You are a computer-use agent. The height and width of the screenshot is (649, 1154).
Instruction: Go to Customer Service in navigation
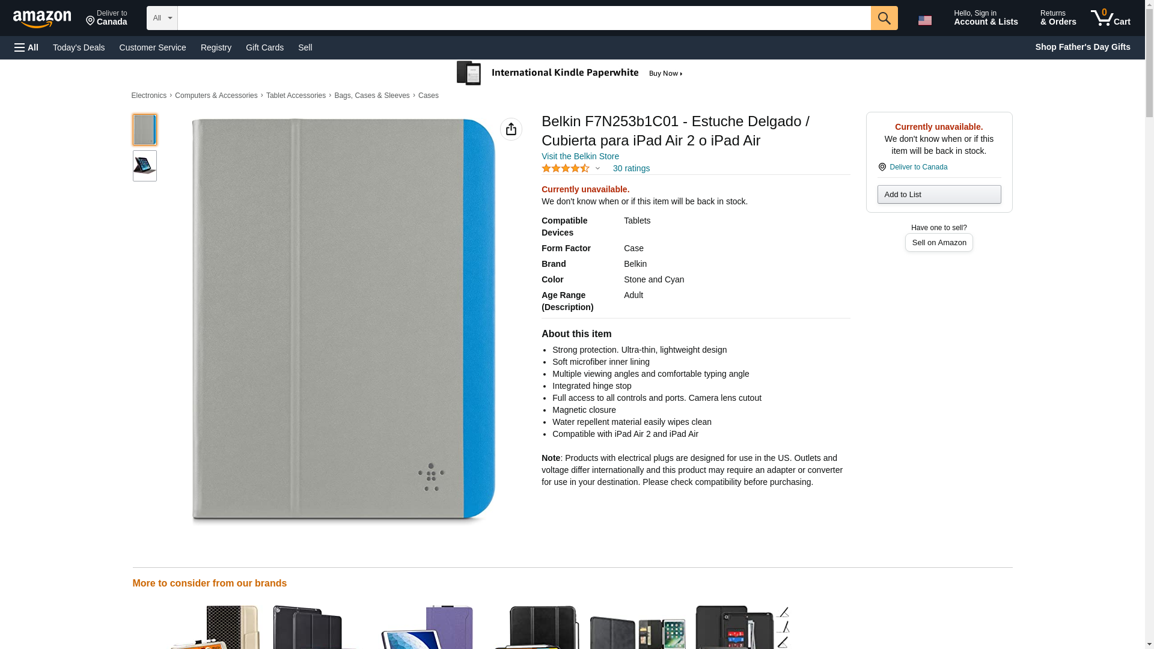(153, 47)
